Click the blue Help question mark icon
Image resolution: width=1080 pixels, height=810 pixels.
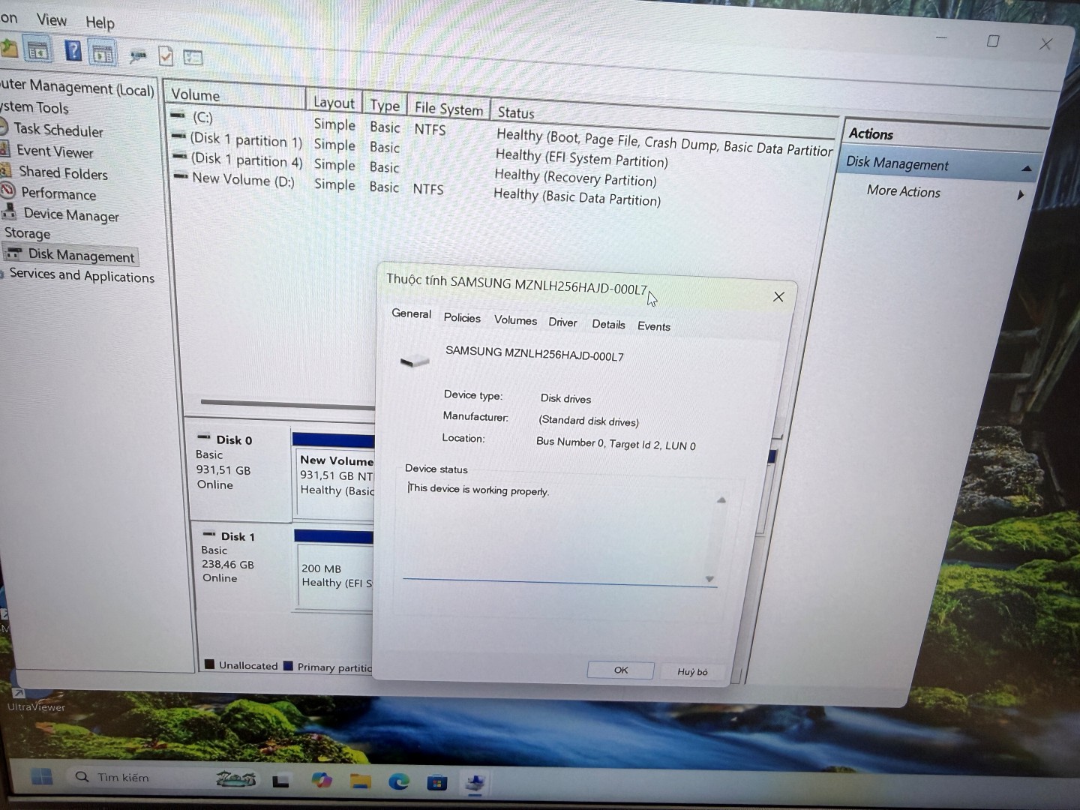[x=73, y=51]
